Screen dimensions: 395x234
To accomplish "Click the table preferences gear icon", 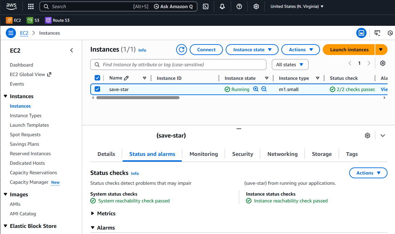I will [383, 63].
